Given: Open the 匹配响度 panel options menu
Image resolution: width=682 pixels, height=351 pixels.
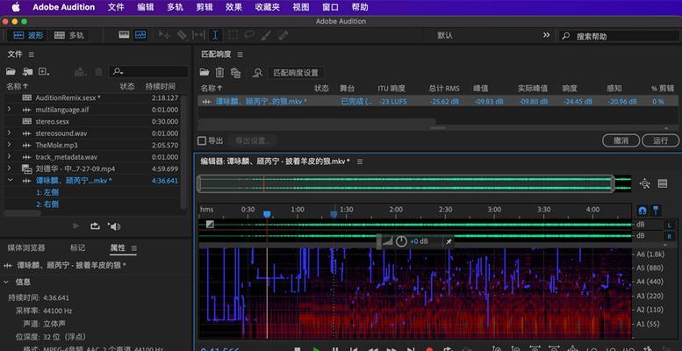Looking at the screenshot, I should 240,54.
